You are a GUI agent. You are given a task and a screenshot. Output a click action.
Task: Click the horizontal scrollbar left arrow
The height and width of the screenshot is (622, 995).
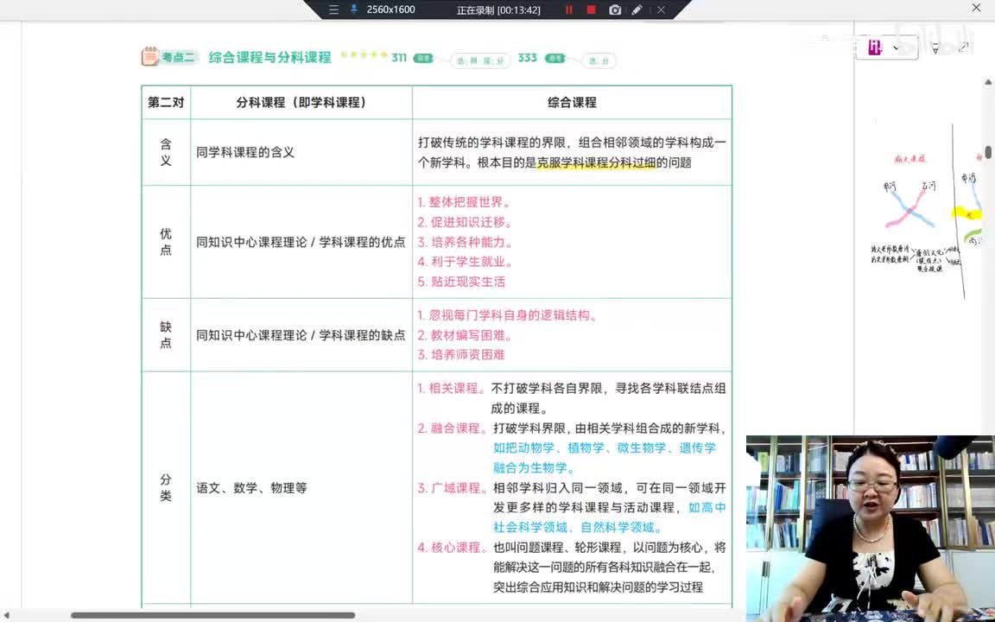7,615
